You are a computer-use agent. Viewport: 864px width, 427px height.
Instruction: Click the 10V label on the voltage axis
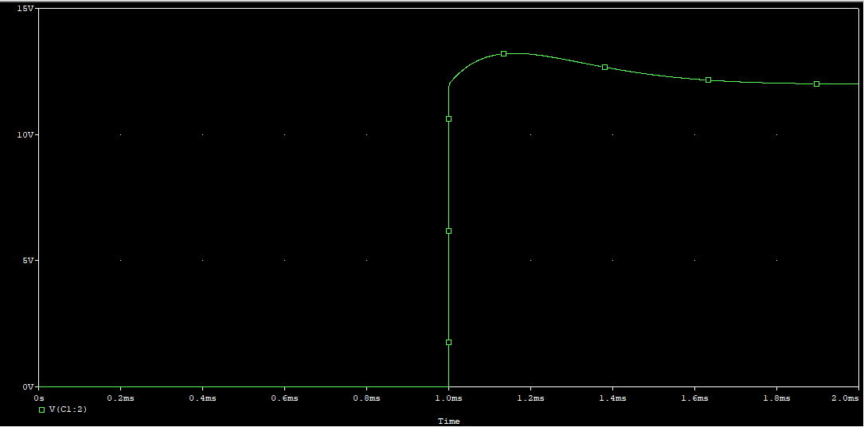(24, 135)
